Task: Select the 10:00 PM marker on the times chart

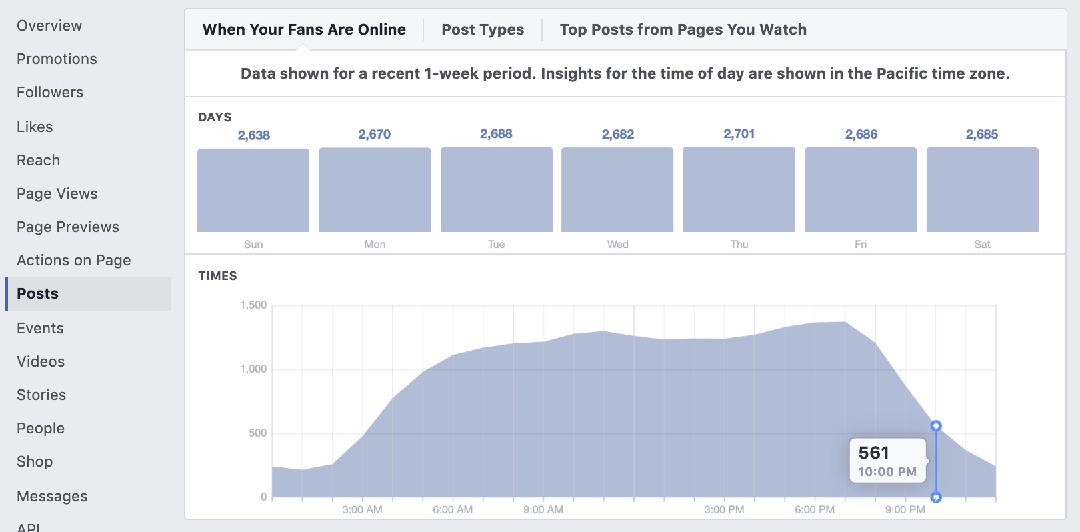Action: tap(936, 425)
